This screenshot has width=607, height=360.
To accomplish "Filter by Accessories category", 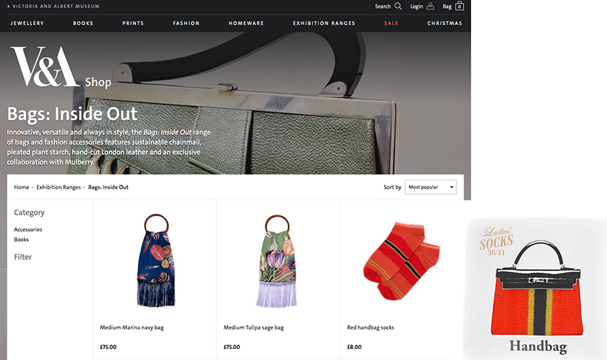I will 28,229.
